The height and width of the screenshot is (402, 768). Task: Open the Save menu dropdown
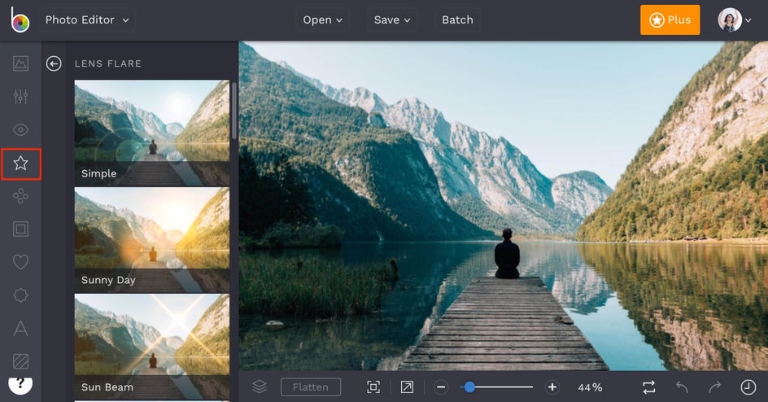pos(392,20)
